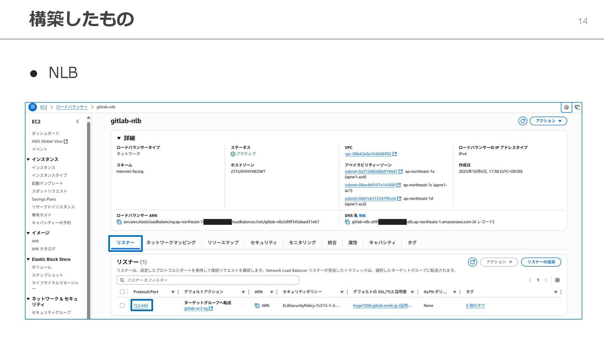Switch to the セキュリティ tab

pos(263,243)
